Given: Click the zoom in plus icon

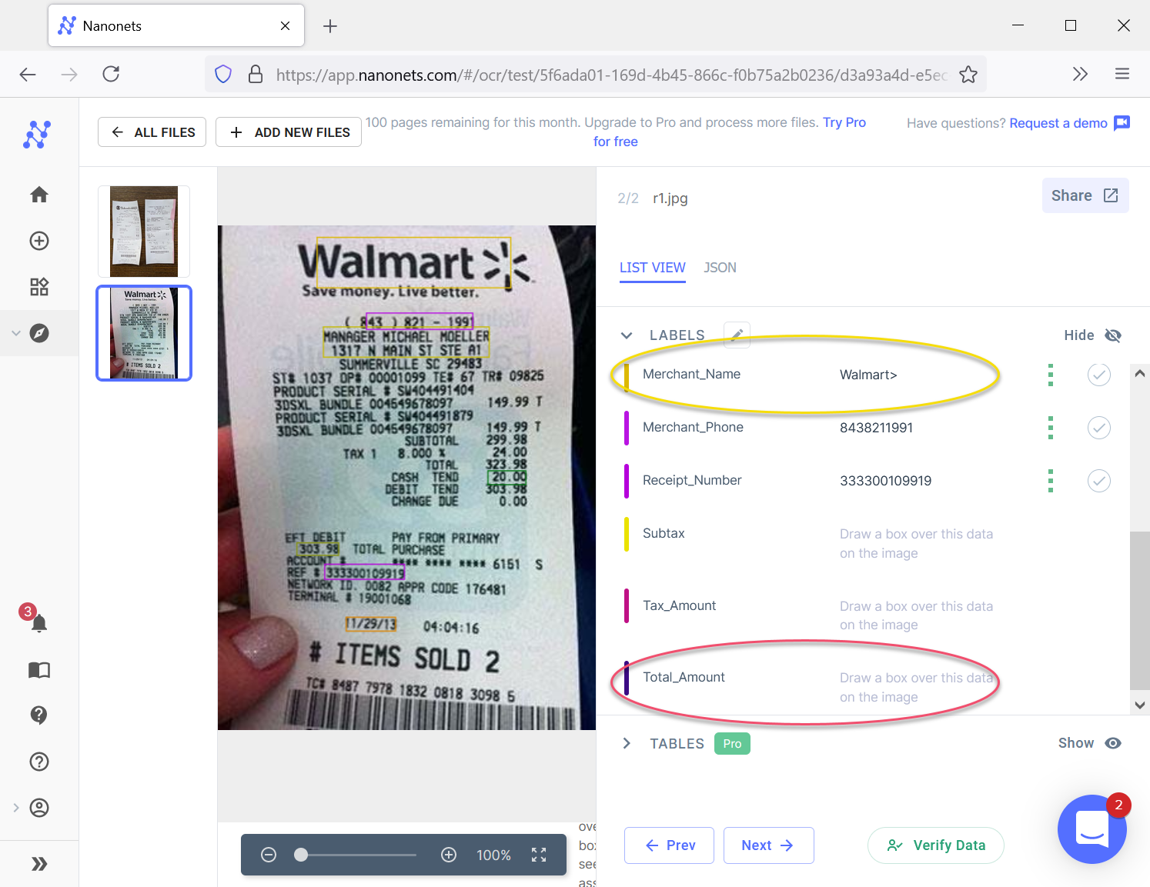Looking at the screenshot, I should pyautogui.click(x=449, y=855).
